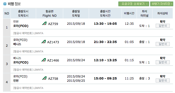Viewport: 175px width, 93px height.
Task: Click departure time 15:00 - 09:25
Action: [105, 78]
